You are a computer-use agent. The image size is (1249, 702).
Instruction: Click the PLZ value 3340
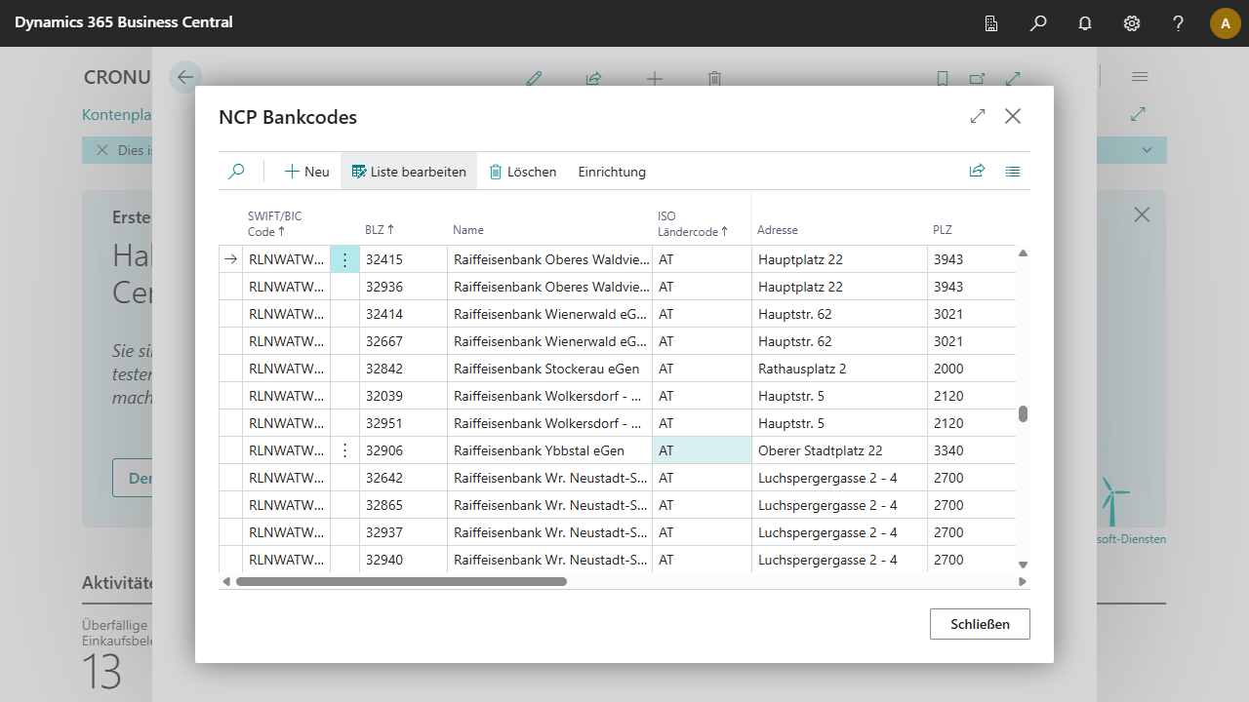coord(948,450)
